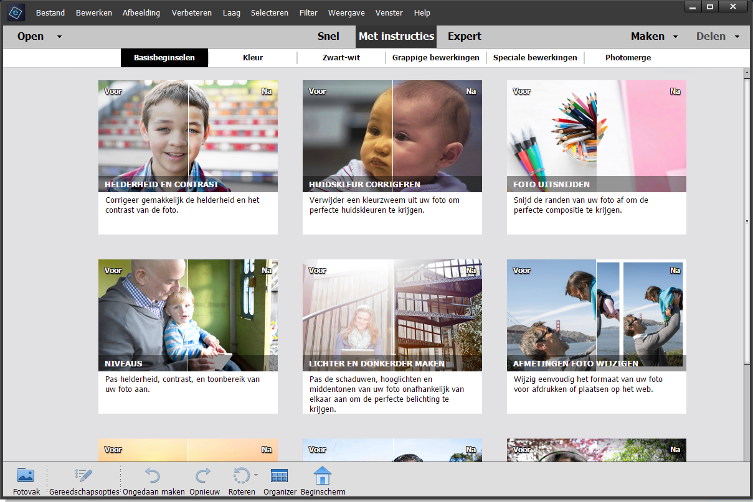The width and height of the screenshot is (753, 502).
Task: Launch the Organizer
Action: pos(280,481)
